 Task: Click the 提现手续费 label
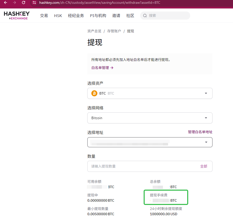pos(159,195)
